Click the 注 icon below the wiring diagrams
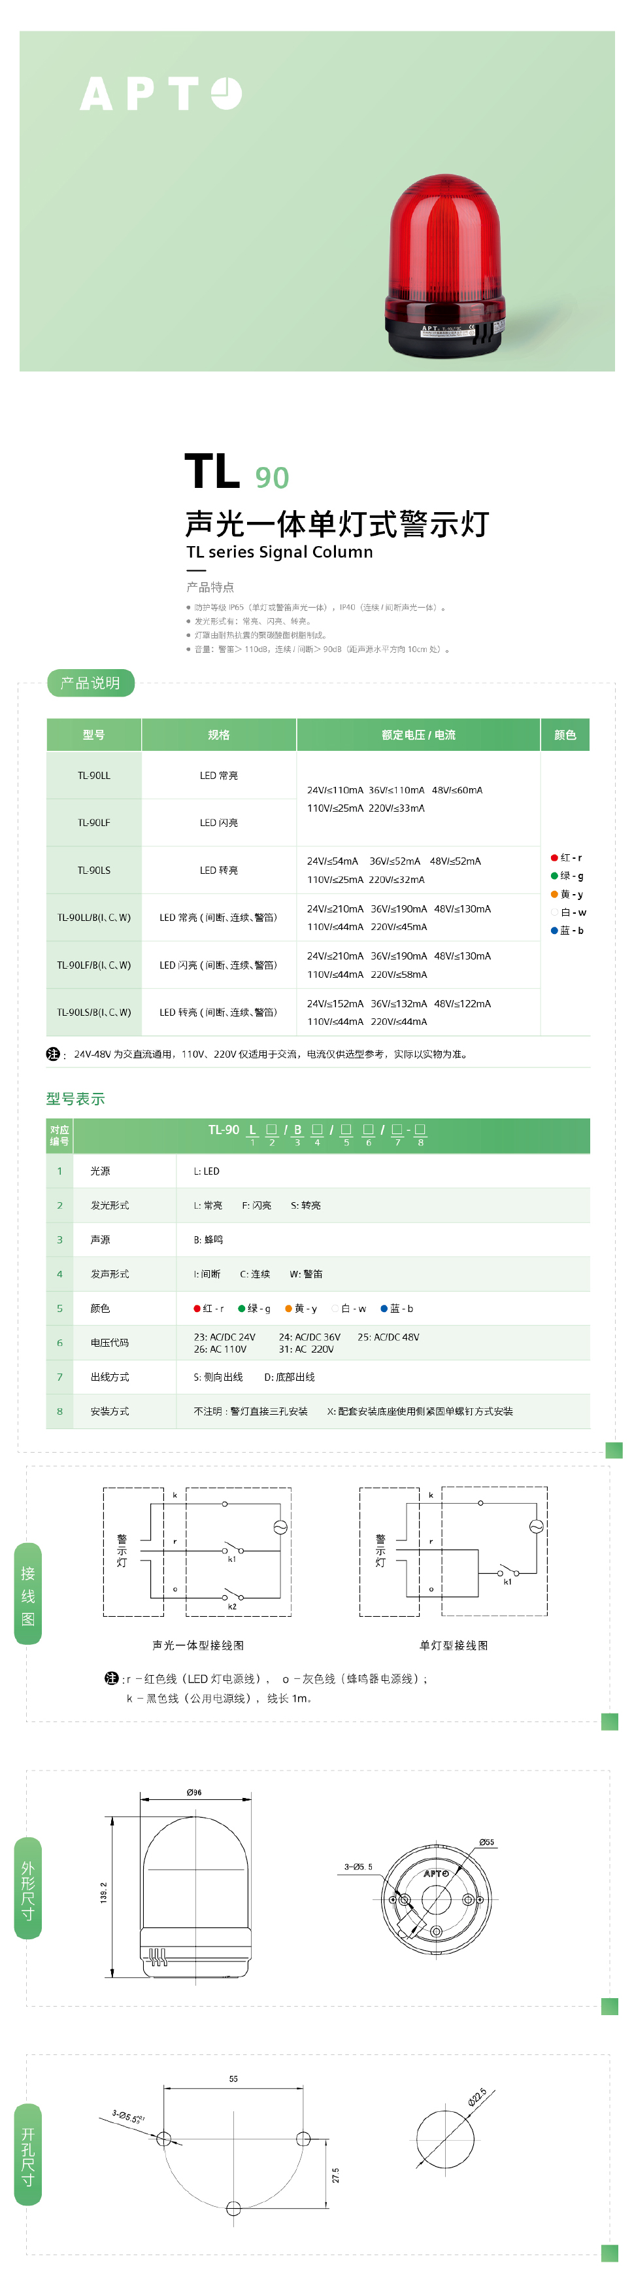 point(112,1678)
